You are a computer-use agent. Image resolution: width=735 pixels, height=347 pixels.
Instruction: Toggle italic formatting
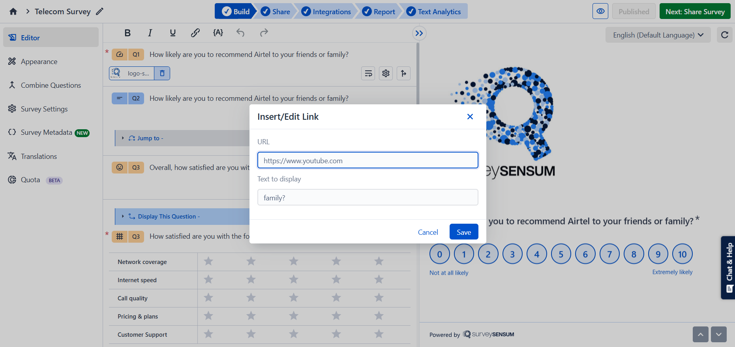(150, 33)
